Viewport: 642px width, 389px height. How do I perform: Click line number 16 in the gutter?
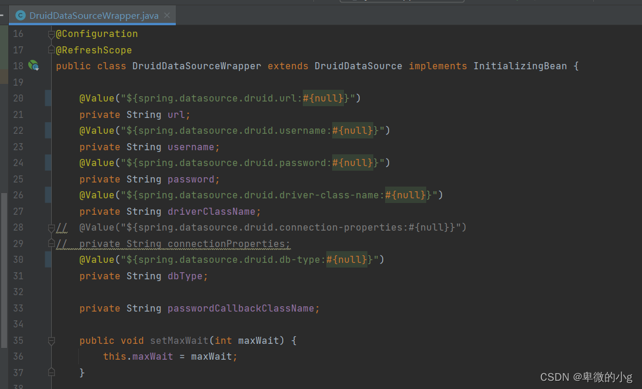click(18, 34)
